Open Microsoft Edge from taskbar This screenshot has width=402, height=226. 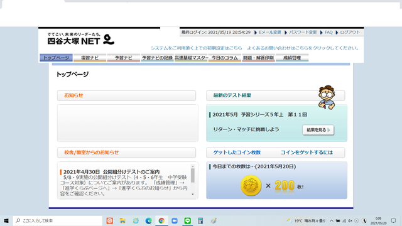coord(148,220)
